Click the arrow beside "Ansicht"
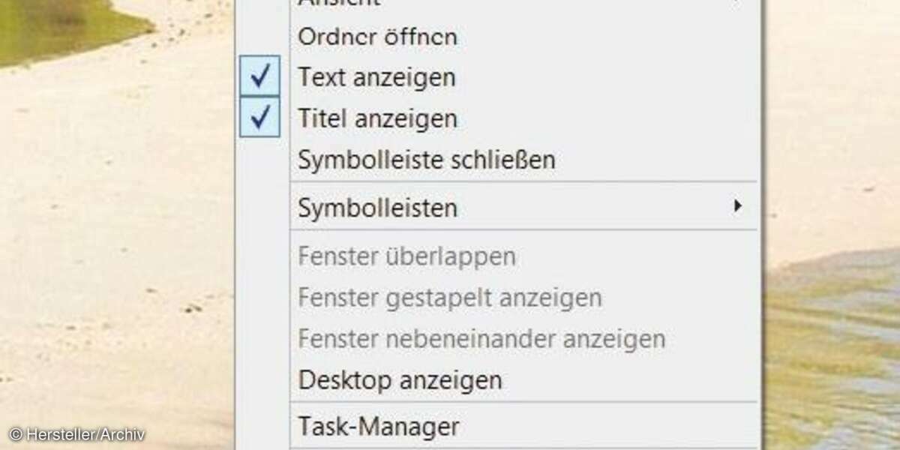Screen dimensions: 900x450 [x=739, y=4]
